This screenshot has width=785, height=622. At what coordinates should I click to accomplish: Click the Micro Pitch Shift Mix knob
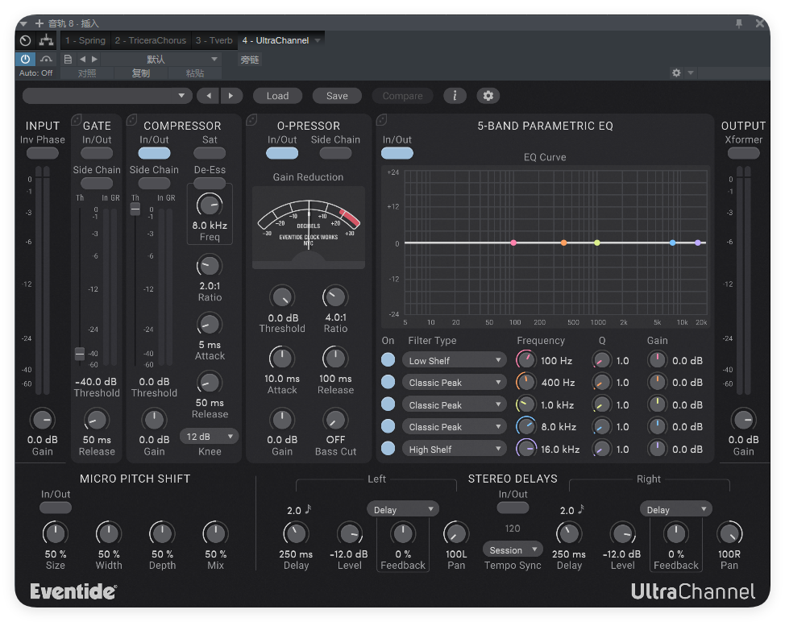215,533
